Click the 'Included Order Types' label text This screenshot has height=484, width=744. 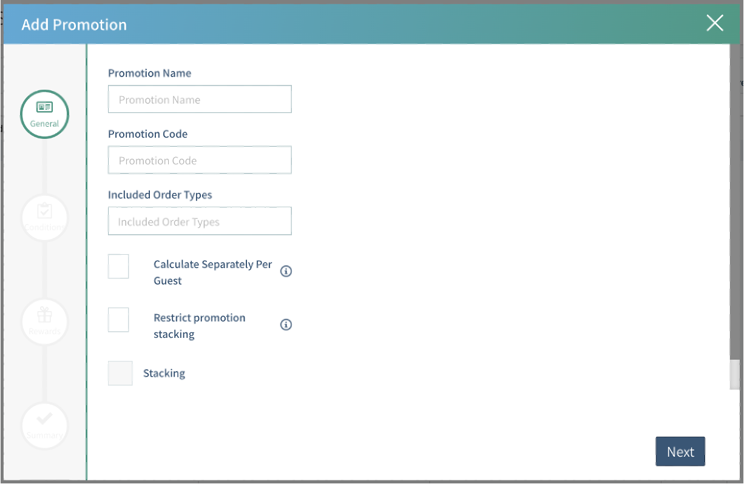click(160, 195)
